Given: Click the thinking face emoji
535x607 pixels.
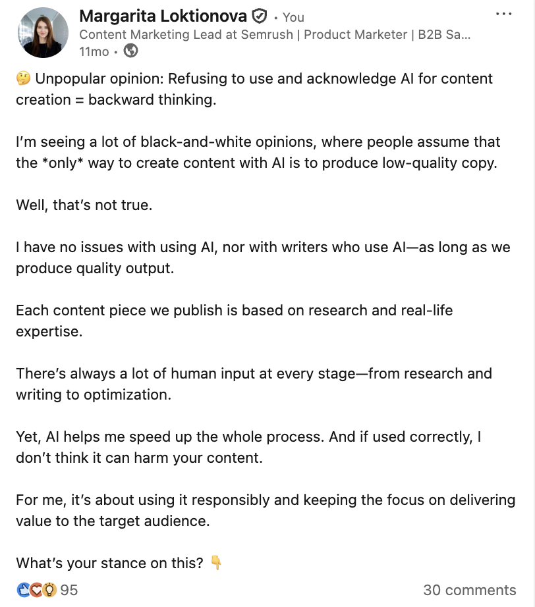Looking at the screenshot, I should 22,79.
